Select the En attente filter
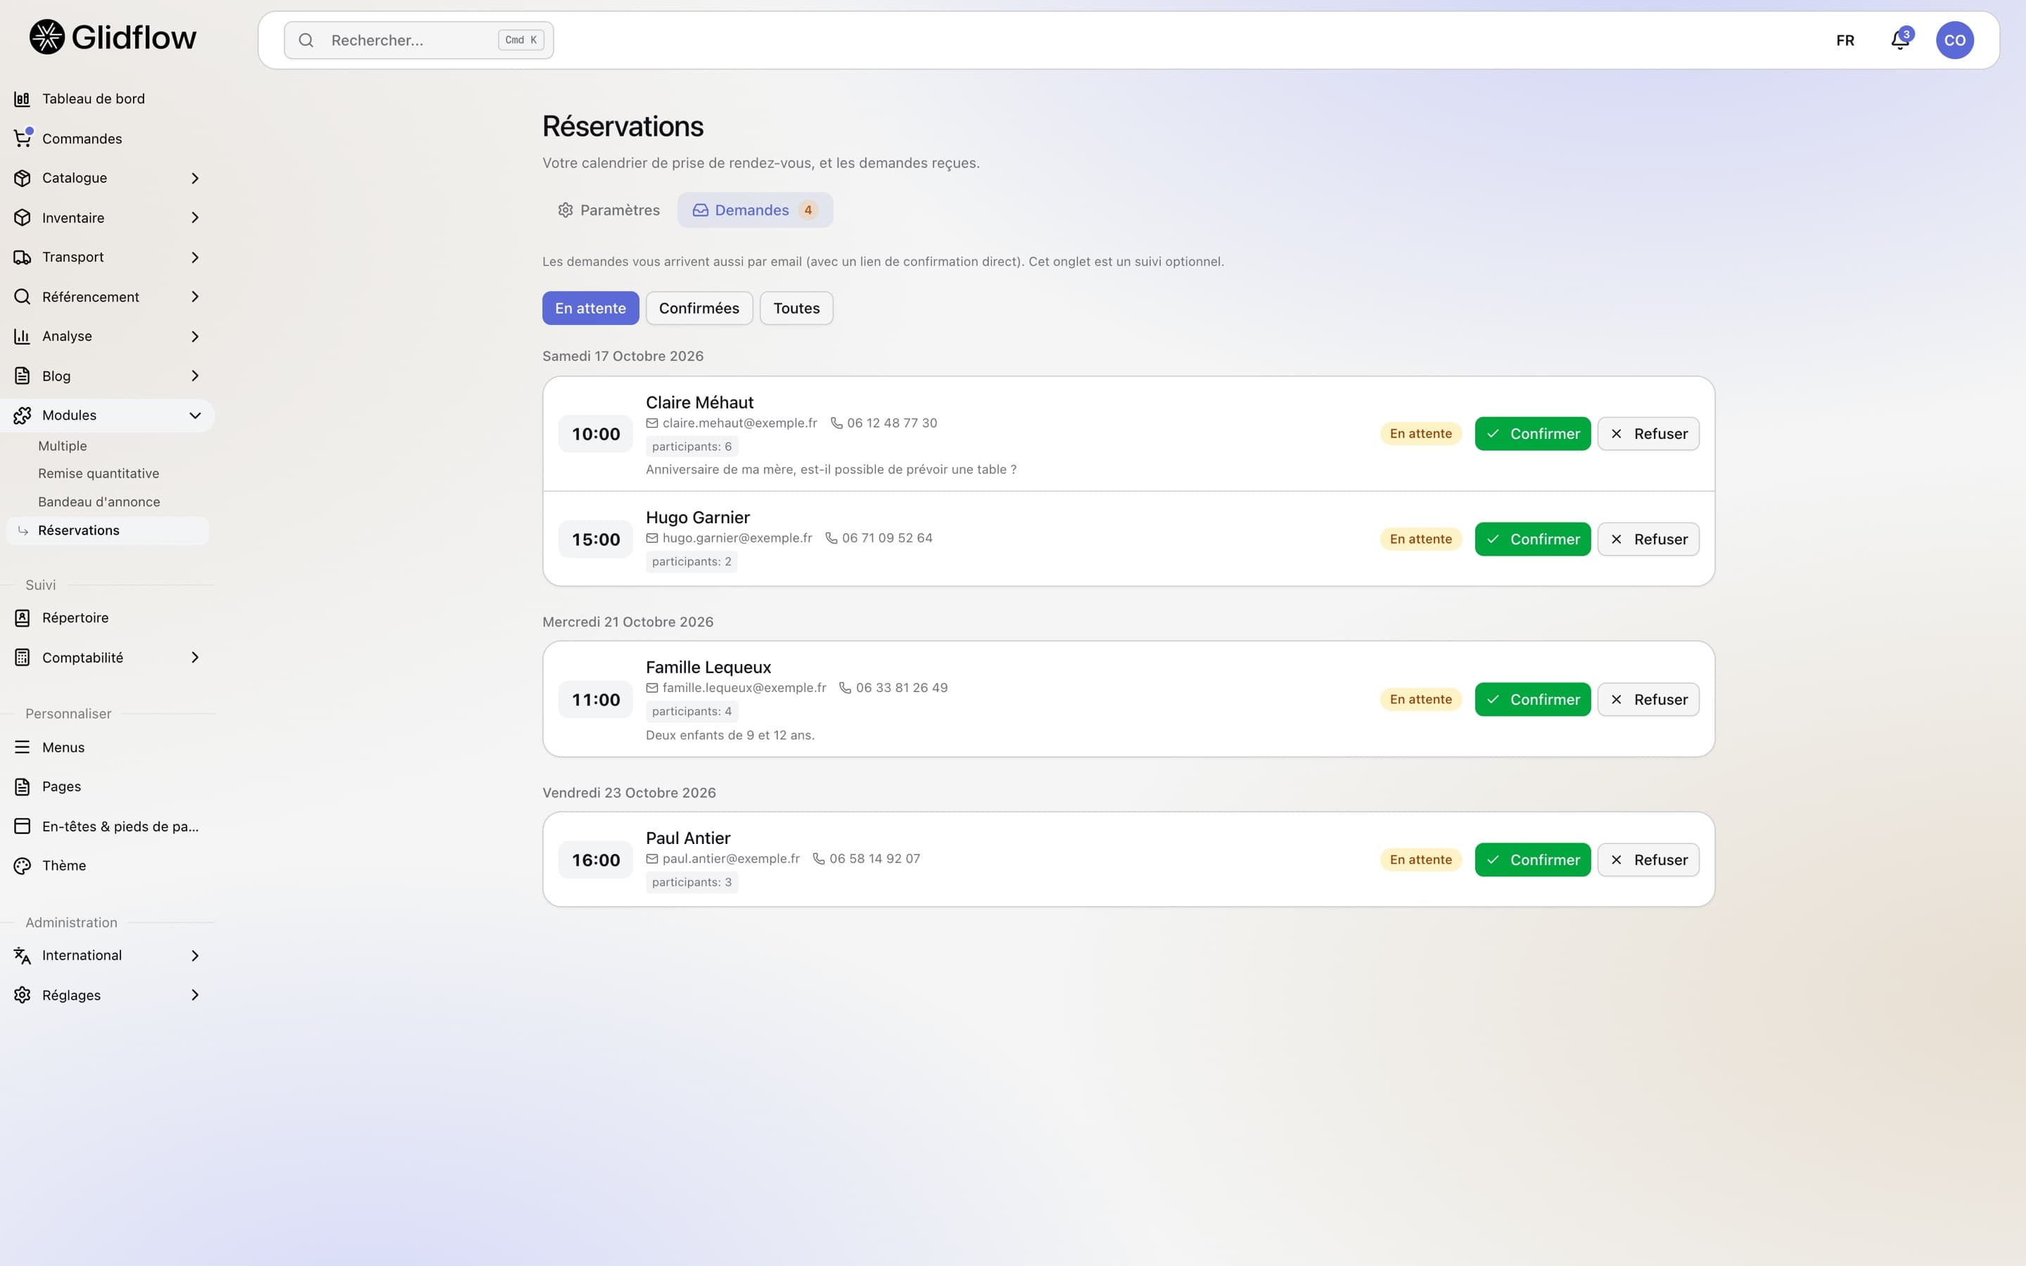This screenshot has width=2026, height=1266. coord(590,308)
